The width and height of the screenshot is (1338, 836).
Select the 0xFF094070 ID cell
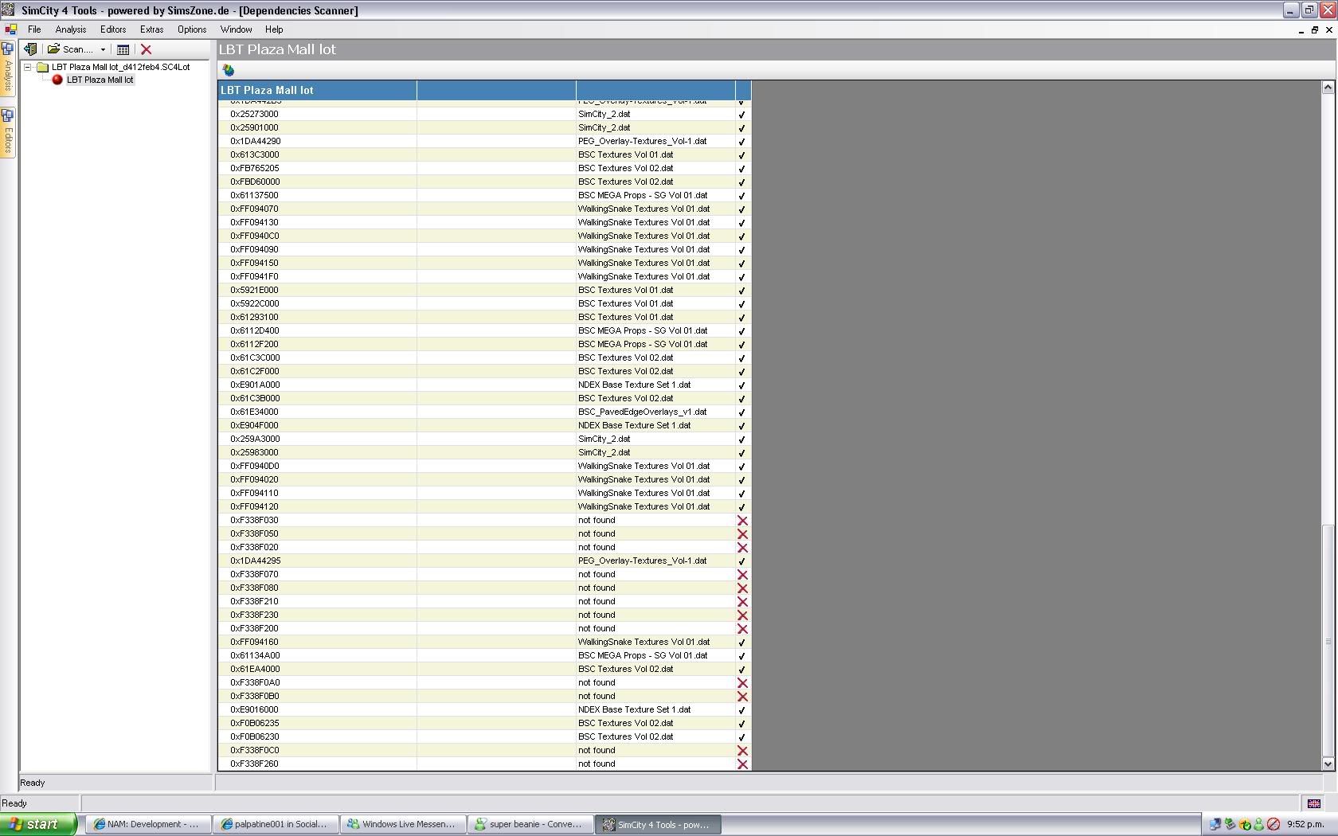(x=254, y=209)
